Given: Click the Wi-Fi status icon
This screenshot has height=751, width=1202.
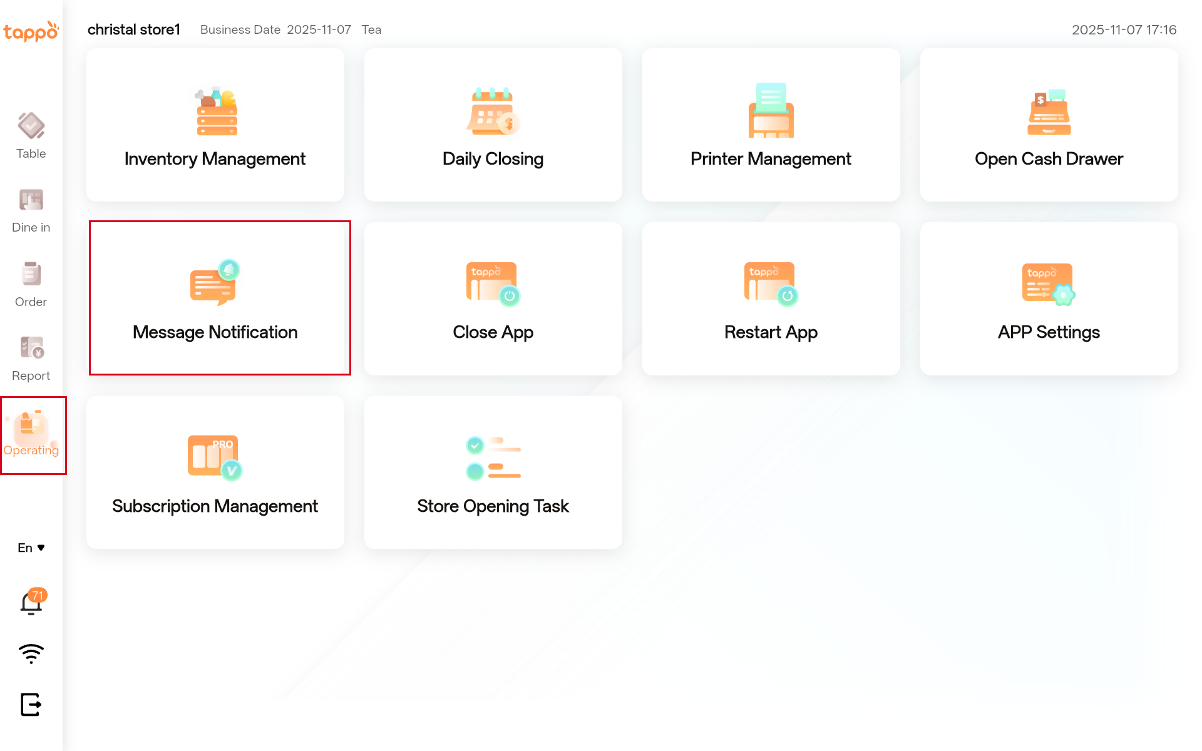Looking at the screenshot, I should click(x=31, y=653).
